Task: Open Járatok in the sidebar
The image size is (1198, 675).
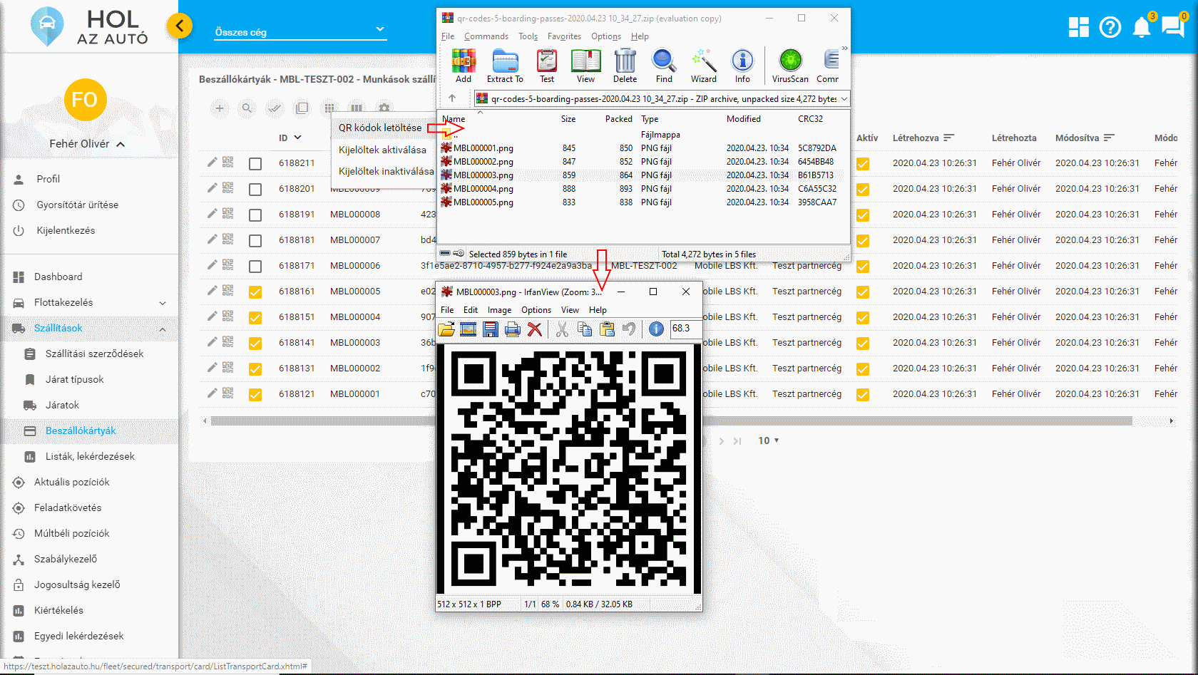Action: click(x=62, y=405)
